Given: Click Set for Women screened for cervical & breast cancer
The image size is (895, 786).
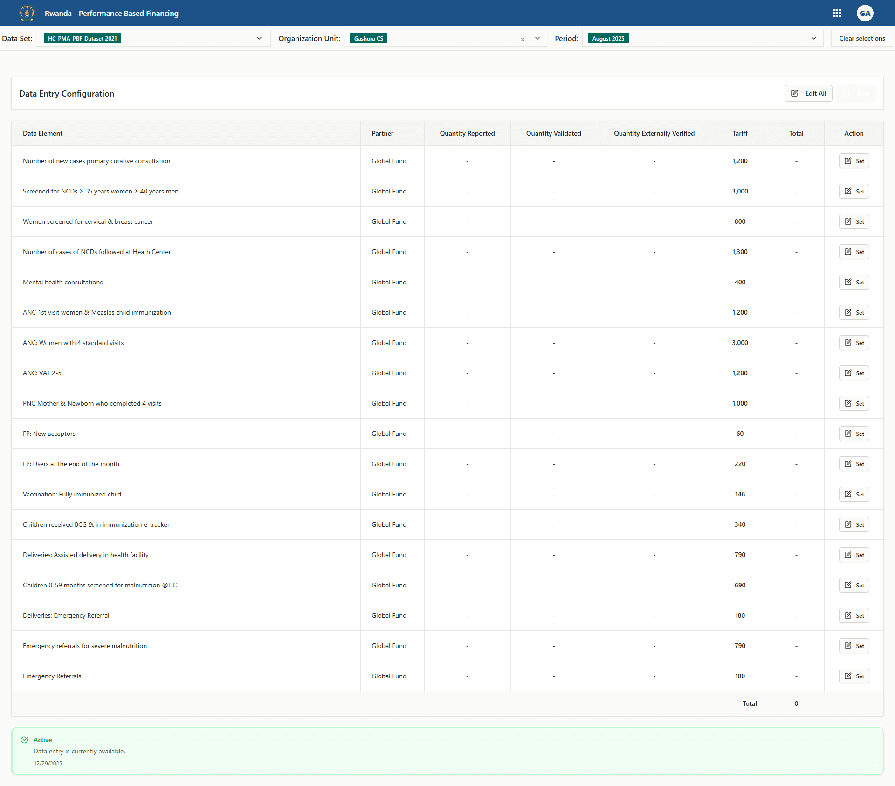Looking at the screenshot, I should (854, 221).
